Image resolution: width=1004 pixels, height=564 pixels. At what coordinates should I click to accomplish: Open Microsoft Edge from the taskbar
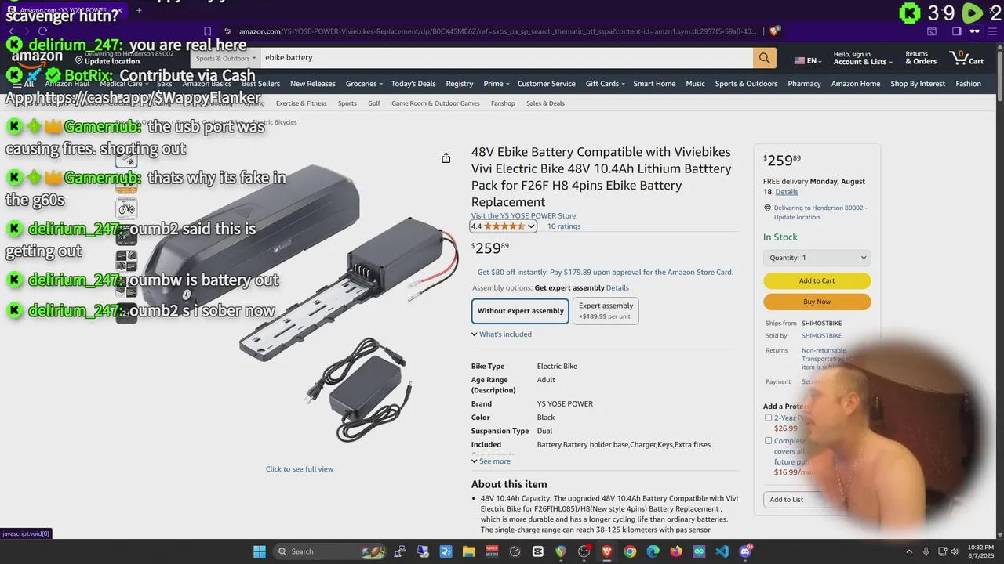653,551
